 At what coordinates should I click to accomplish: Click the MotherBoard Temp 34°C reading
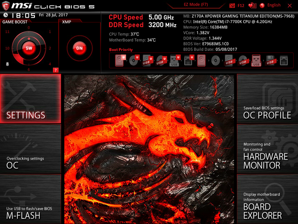click(x=132, y=40)
